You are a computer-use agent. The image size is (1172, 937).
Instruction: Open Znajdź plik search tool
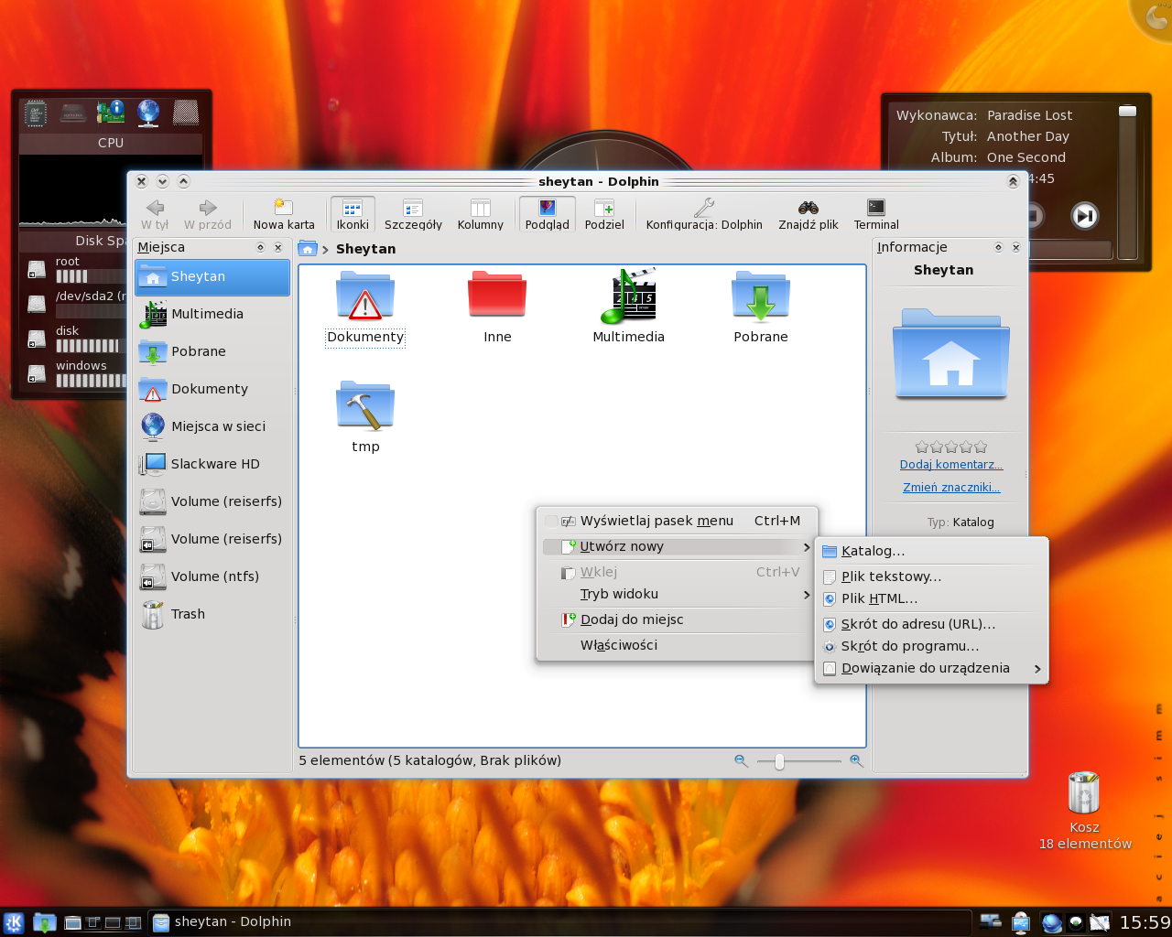tap(808, 214)
